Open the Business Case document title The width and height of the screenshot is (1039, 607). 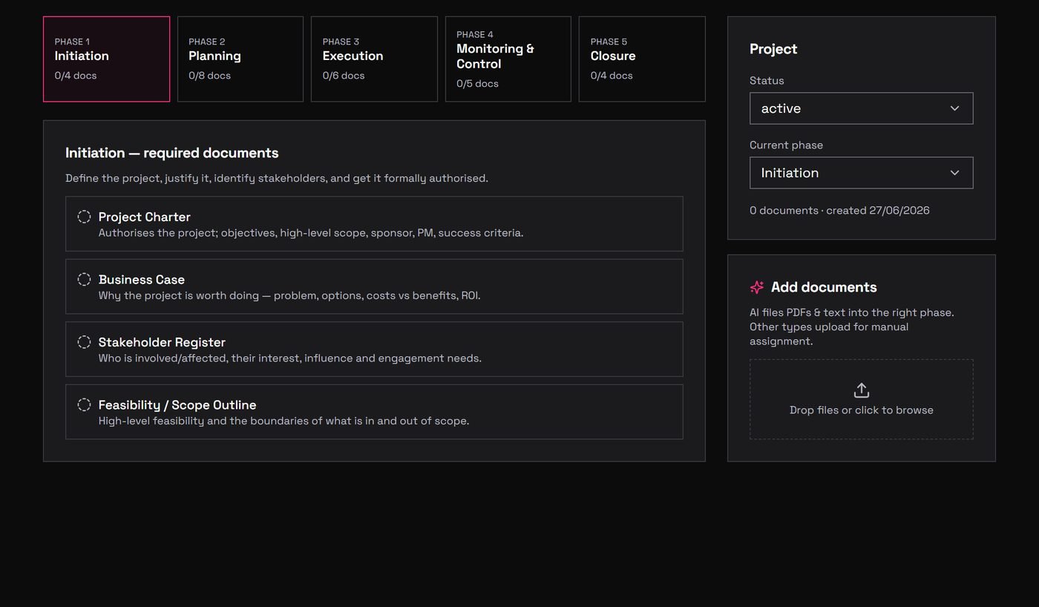click(x=141, y=280)
